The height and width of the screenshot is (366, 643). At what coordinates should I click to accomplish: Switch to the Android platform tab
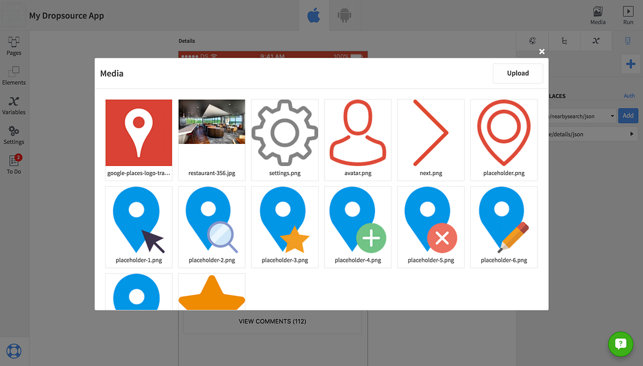(x=344, y=16)
